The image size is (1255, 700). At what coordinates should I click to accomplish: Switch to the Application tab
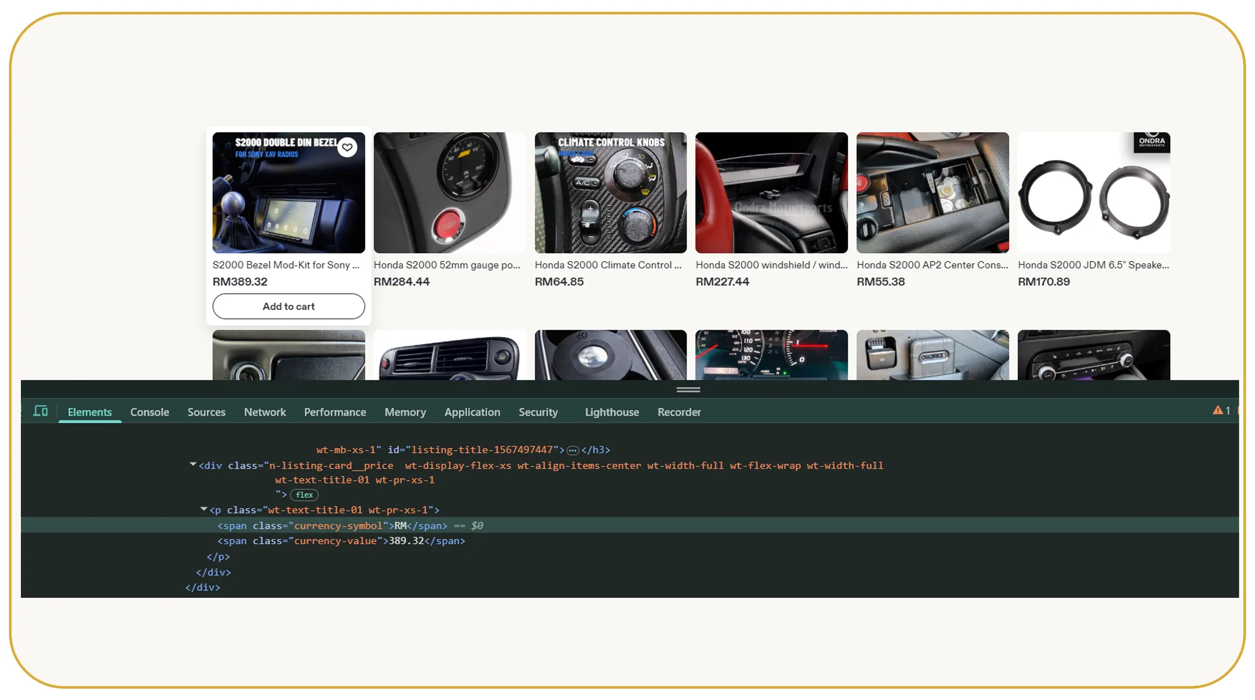[472, 412]
